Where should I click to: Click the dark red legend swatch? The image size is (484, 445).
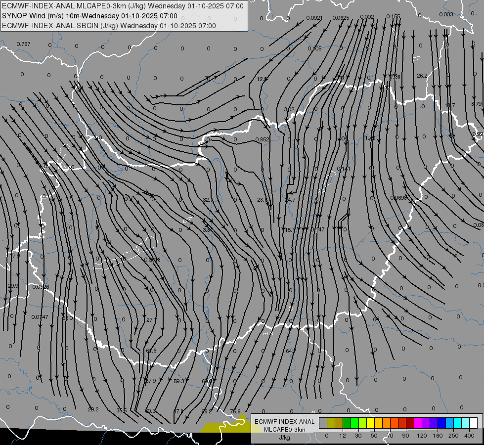410,423
